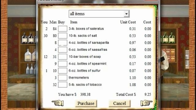Click the Item column header

point(73,22)
